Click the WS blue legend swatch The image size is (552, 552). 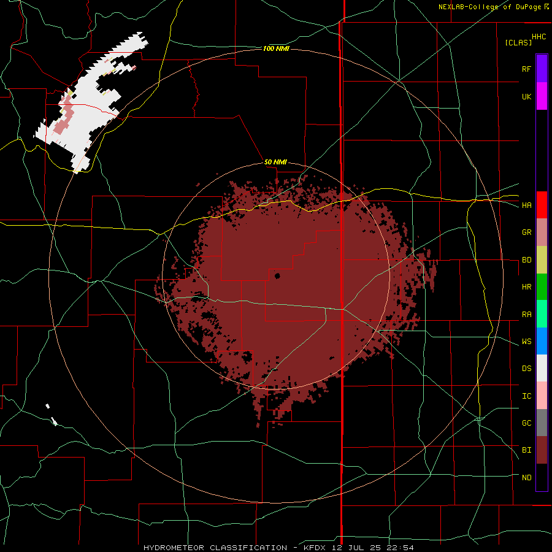(x=542, y=341)
